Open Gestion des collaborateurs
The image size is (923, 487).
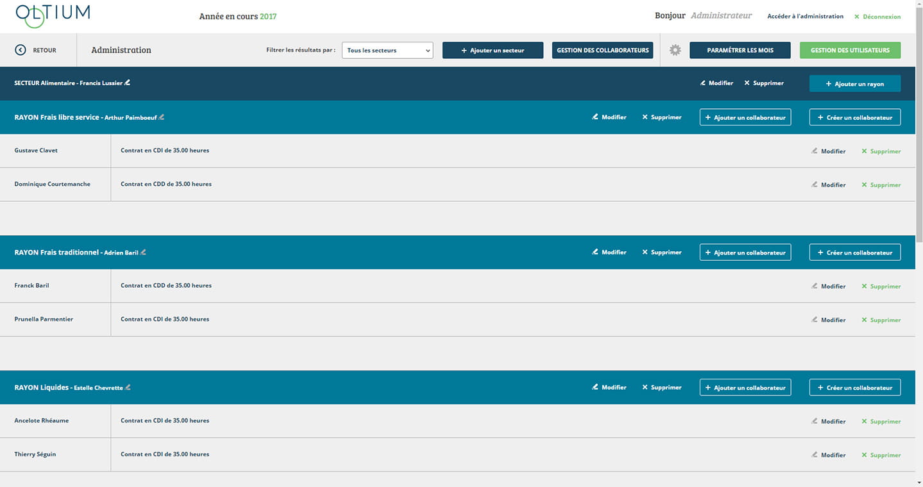602,50
